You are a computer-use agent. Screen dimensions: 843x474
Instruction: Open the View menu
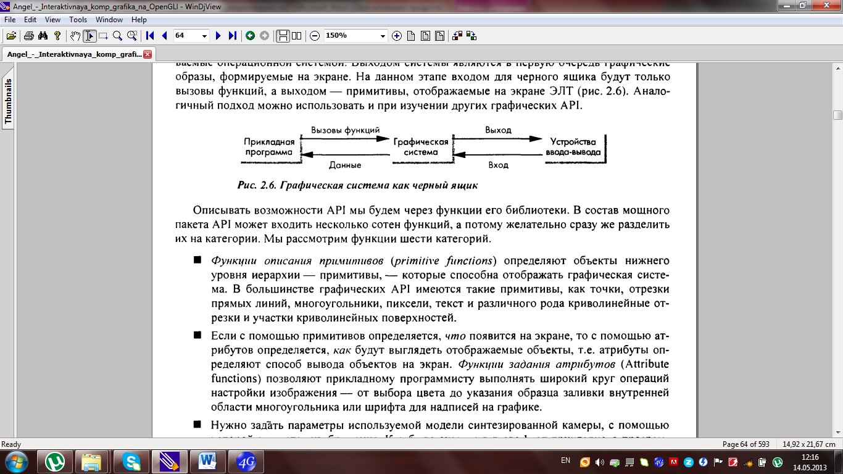tap(53, 20)
